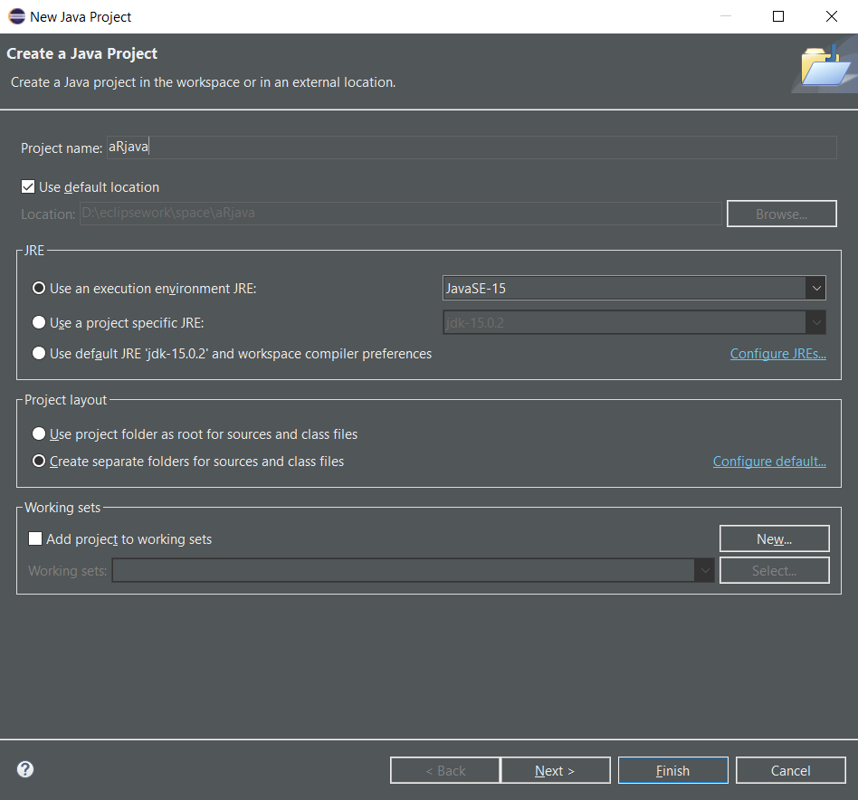Screen dimensions: 858x800
Task: Click the New working set button
Action: tap(774, 538)
